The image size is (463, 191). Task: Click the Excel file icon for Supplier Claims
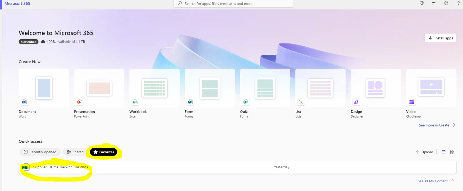[x=26, y=167]
